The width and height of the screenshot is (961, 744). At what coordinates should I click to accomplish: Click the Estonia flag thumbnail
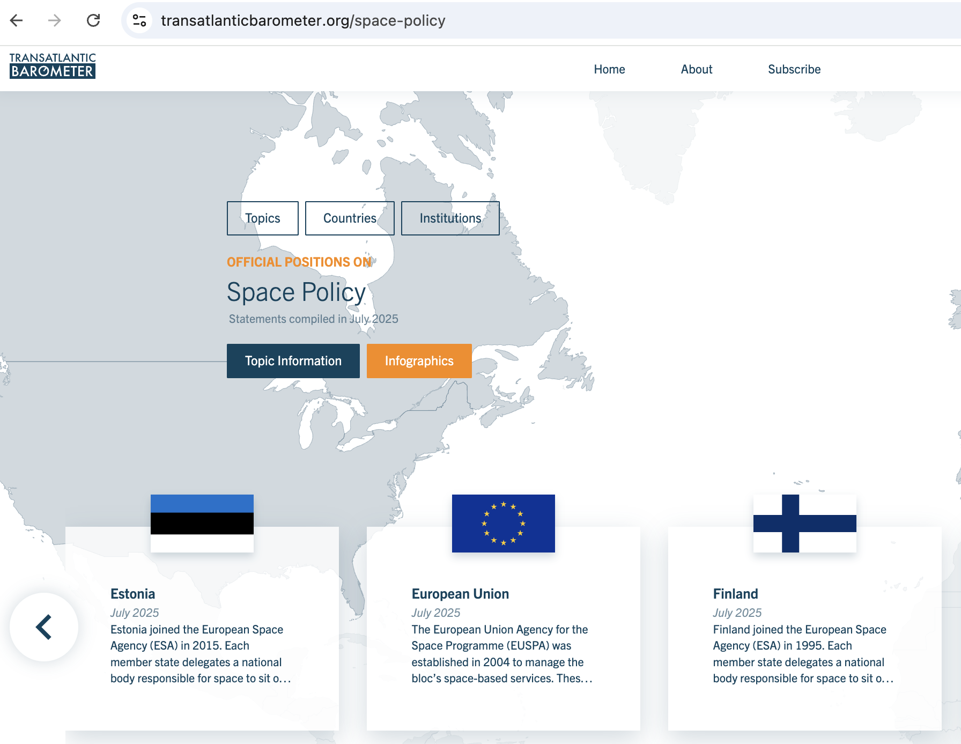(202, 524)
